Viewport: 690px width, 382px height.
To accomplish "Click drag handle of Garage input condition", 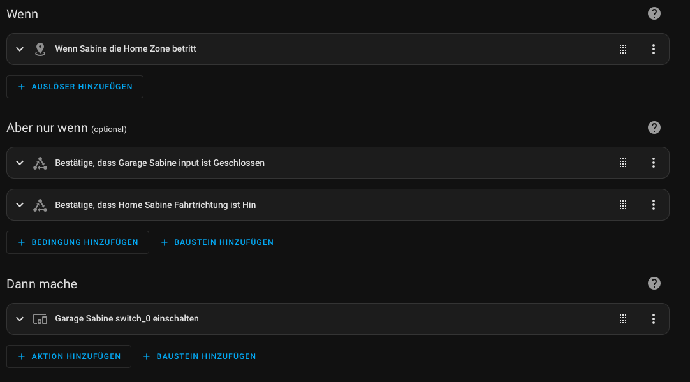I will 623,163.
